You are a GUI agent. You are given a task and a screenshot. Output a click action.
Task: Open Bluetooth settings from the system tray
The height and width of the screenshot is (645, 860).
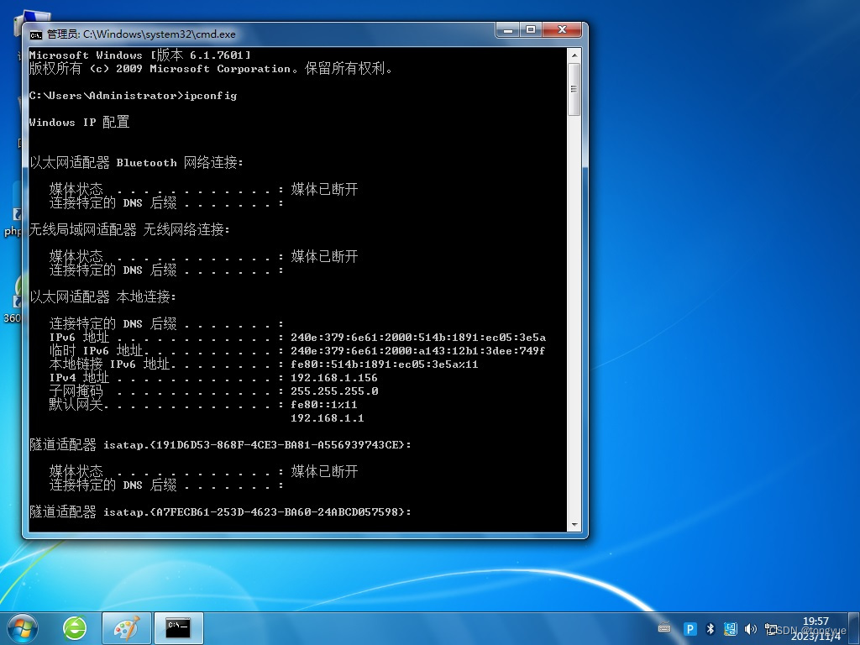click(711, 628)
